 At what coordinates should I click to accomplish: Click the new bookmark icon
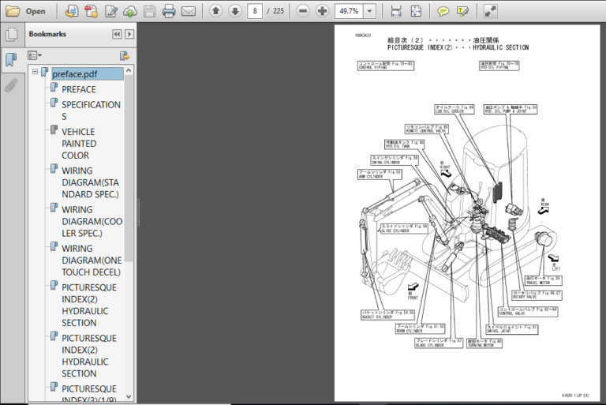(125, 56)
